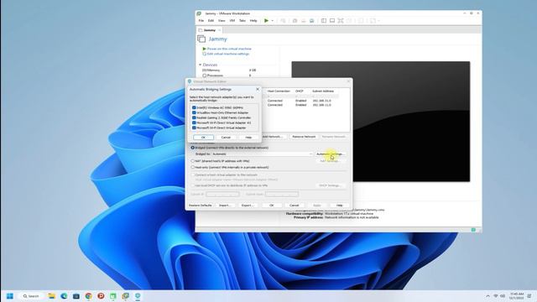Uncheck Intel(R) Wireless-AC adapter checkbox
Screen dimensions: 537x302
(x=194, y=107)
